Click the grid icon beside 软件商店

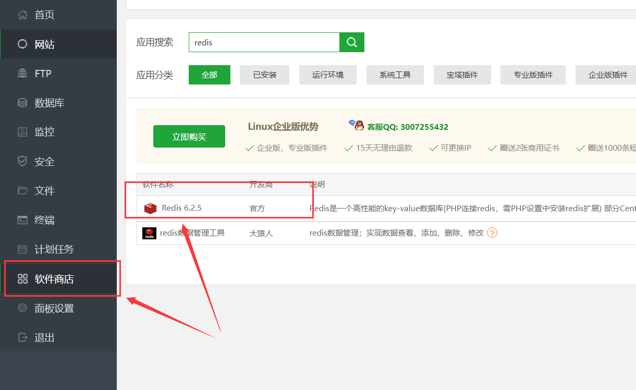[x=22, y=279]
